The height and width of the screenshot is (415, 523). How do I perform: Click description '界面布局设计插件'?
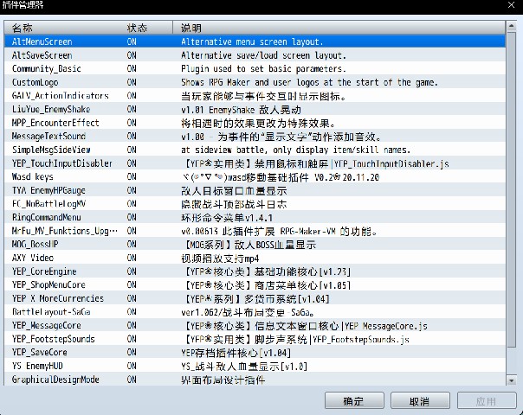click(223, 380)
